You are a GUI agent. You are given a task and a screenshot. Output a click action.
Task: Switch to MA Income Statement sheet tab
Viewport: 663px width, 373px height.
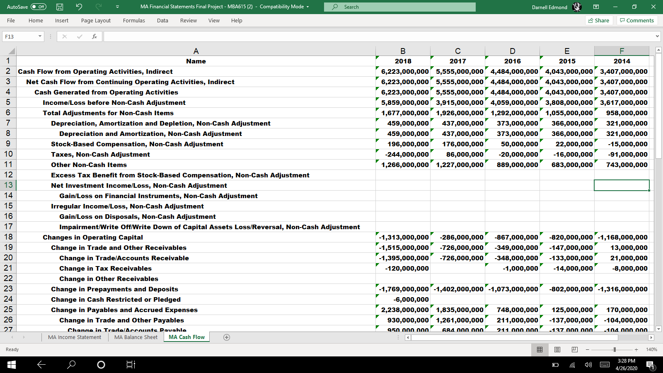(75, 337)
